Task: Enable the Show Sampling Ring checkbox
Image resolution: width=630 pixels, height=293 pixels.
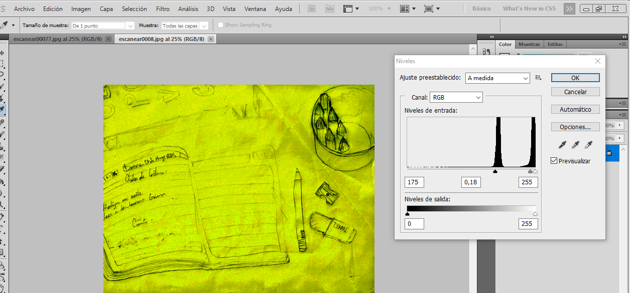Action: tap(221, 25)
